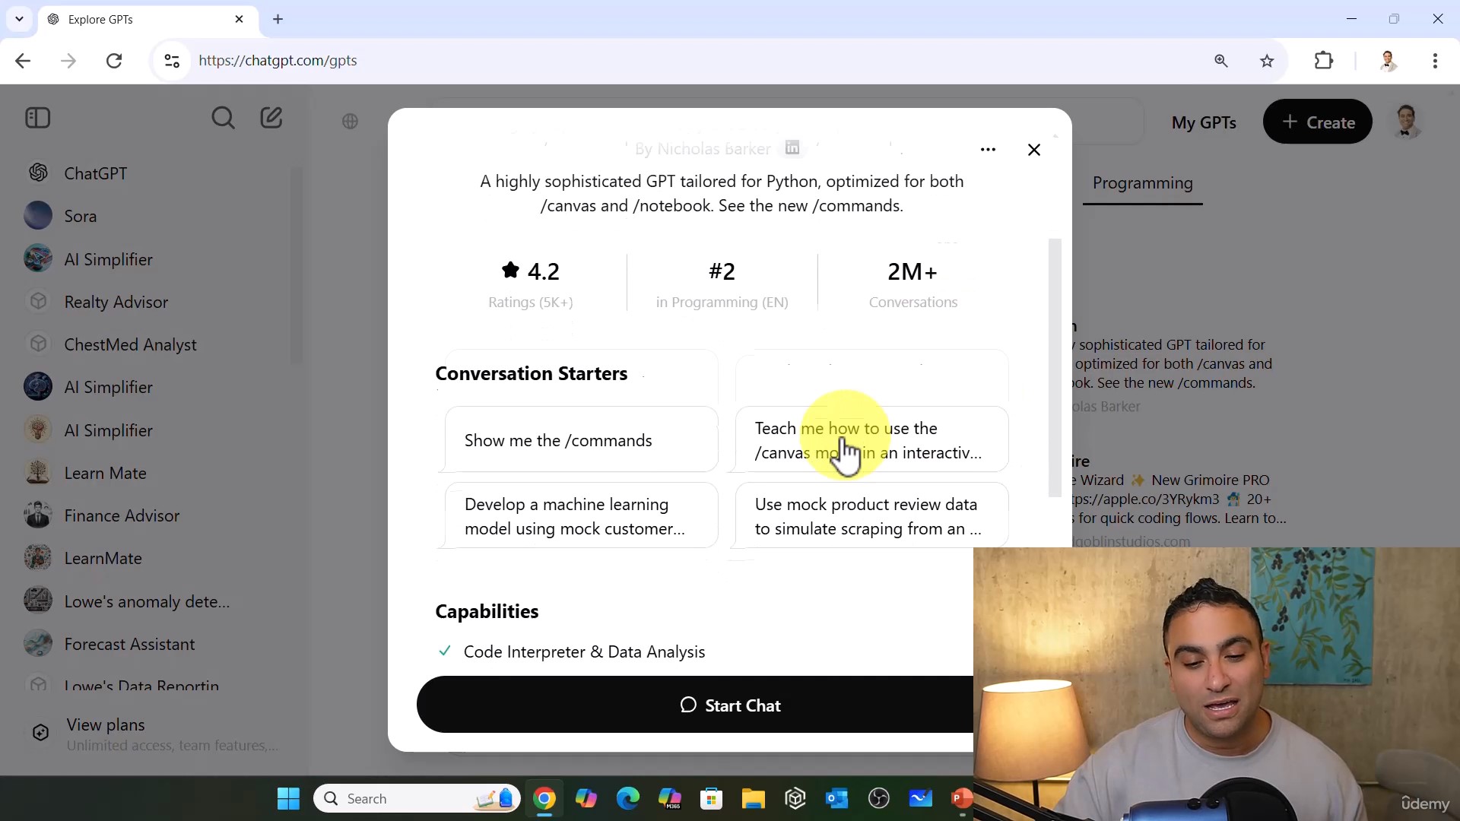Open the Windows Start menu
Screen dimensions: 1460x821
click(288, 799)
